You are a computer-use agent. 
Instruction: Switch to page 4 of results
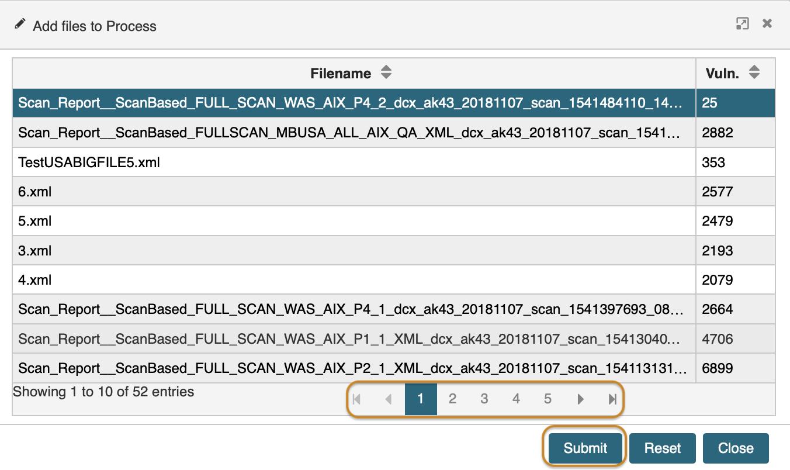coord(516,399)
